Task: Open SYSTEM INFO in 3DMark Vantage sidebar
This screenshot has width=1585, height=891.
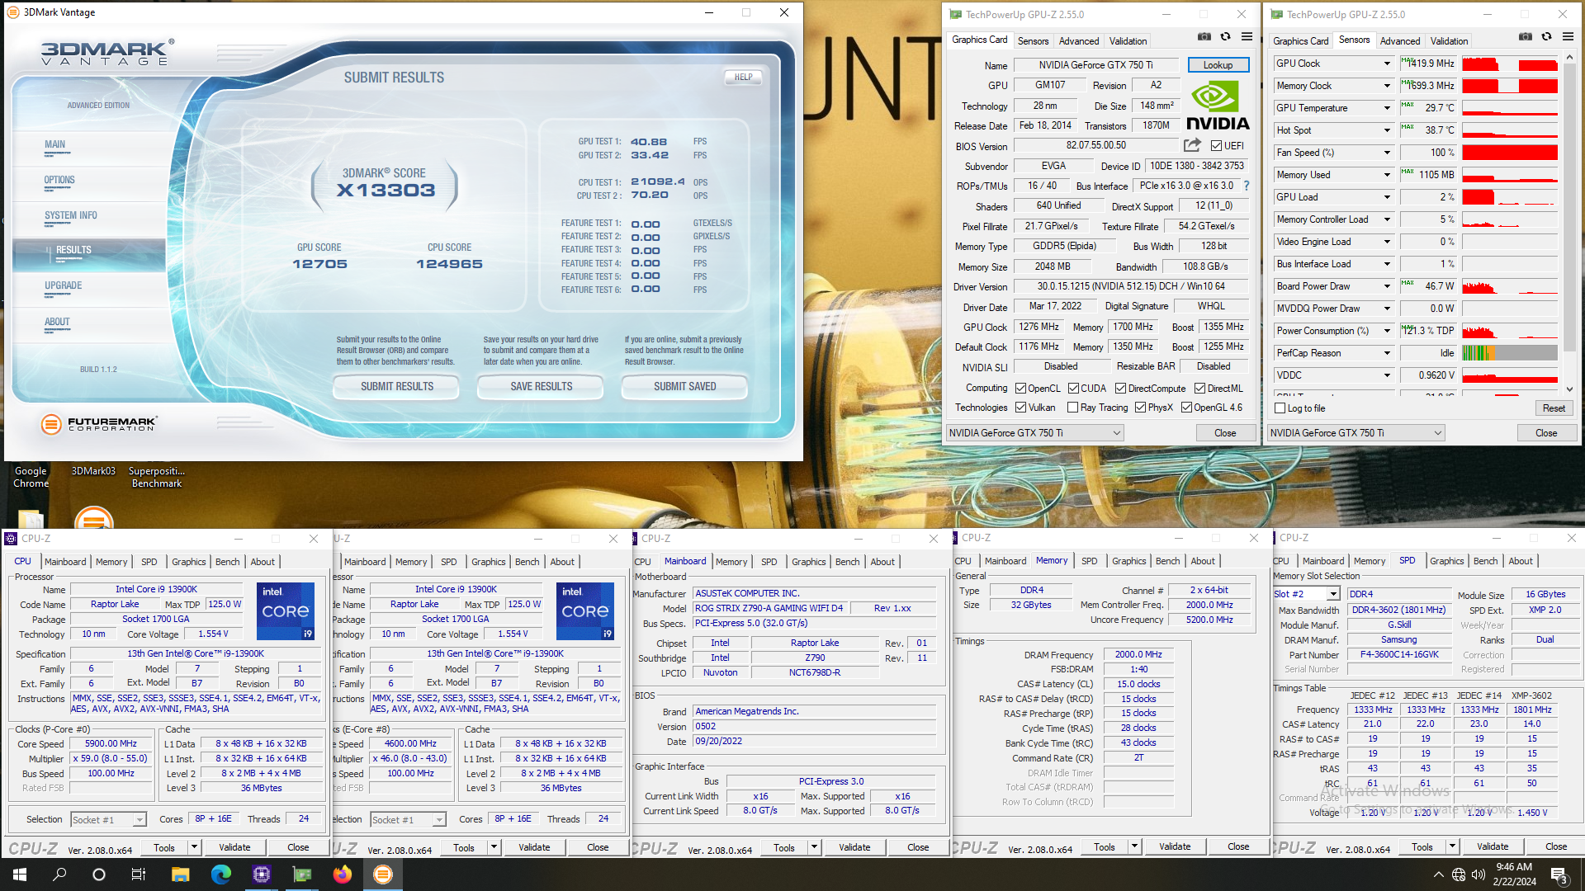Action: 71,215
